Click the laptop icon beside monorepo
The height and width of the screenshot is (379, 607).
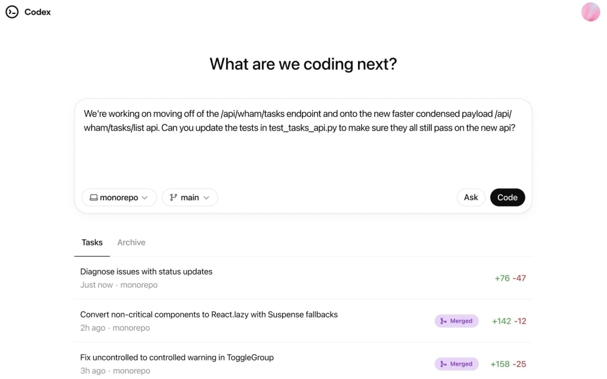[94, 197]
